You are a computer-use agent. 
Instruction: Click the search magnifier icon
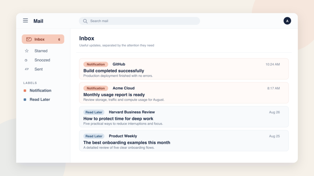85,21
